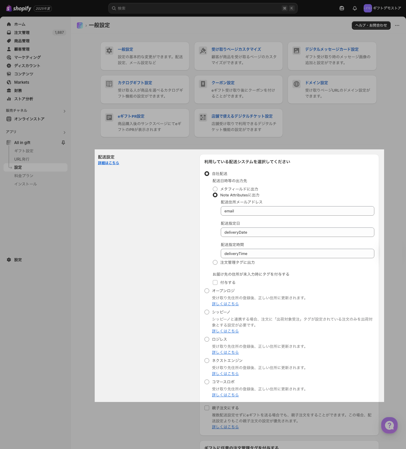Click the three-dots more actions icon
The image size is (406, 449).
(397, 25)
